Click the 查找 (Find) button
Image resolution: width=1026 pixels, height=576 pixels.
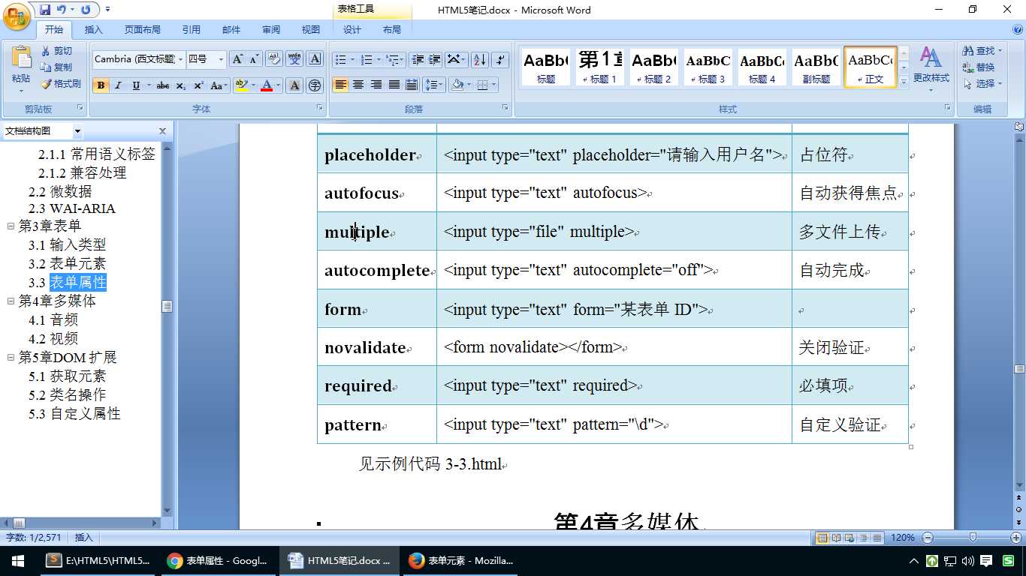[x=981, y=51]
